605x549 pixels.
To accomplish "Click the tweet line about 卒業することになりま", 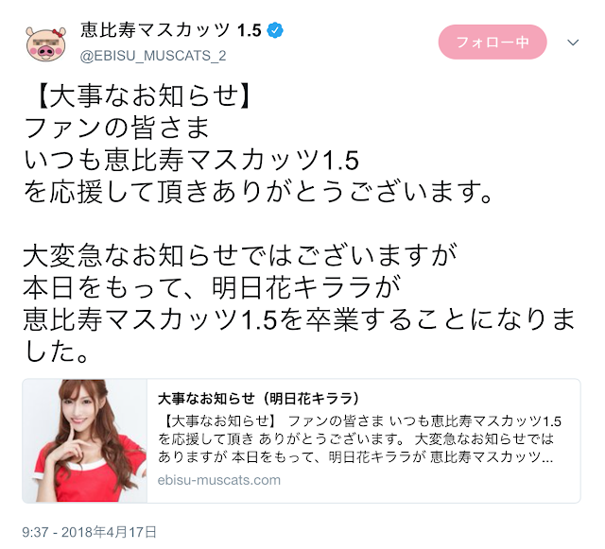I will point(300,320).
